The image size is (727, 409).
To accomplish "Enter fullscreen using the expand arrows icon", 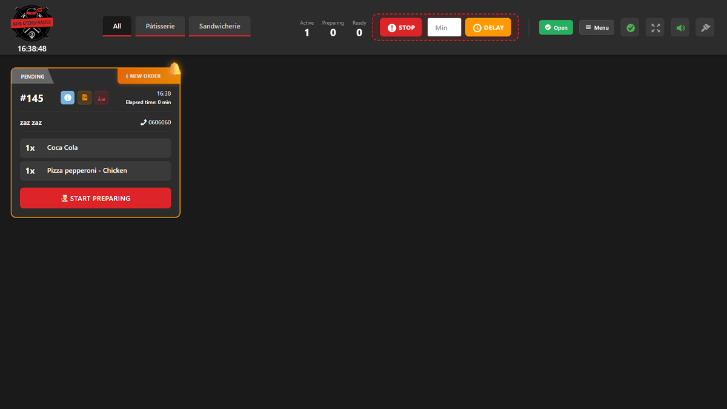I will coord(654,27).
